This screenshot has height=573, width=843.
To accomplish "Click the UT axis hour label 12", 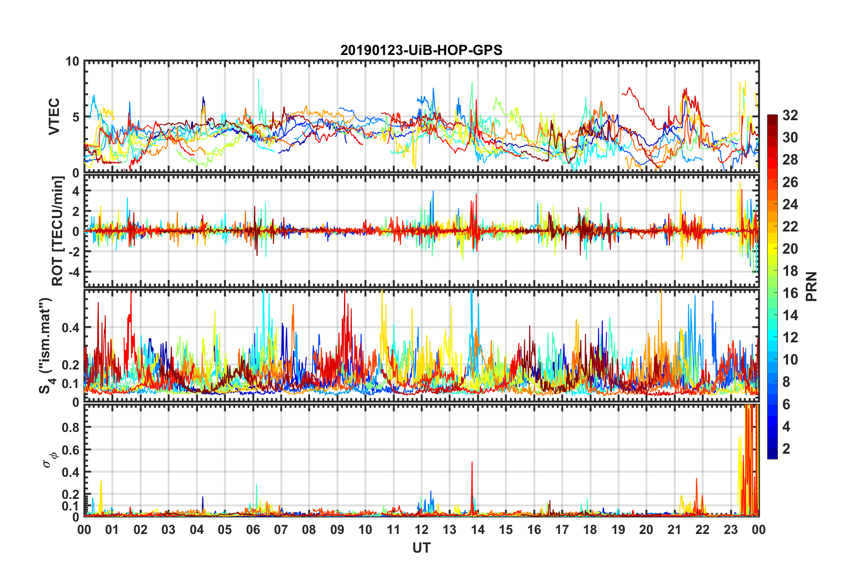I will click(421, 530).
